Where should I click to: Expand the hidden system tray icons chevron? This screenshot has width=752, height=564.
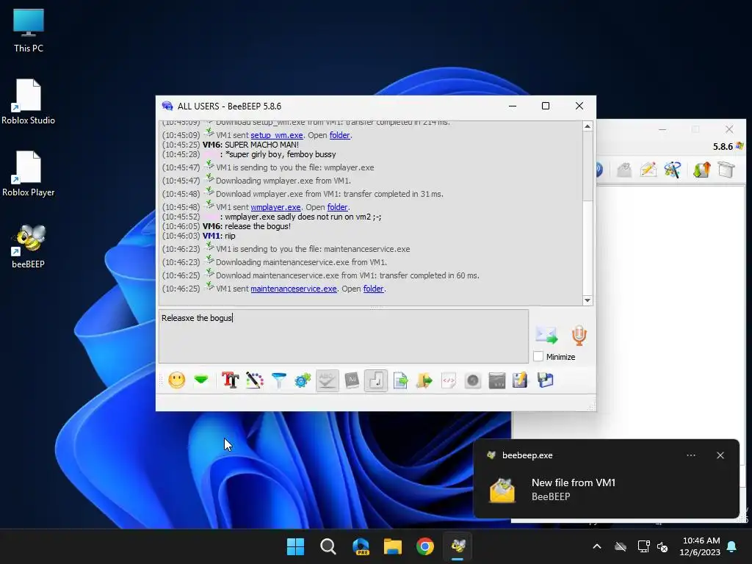click(x=597, y=546)
